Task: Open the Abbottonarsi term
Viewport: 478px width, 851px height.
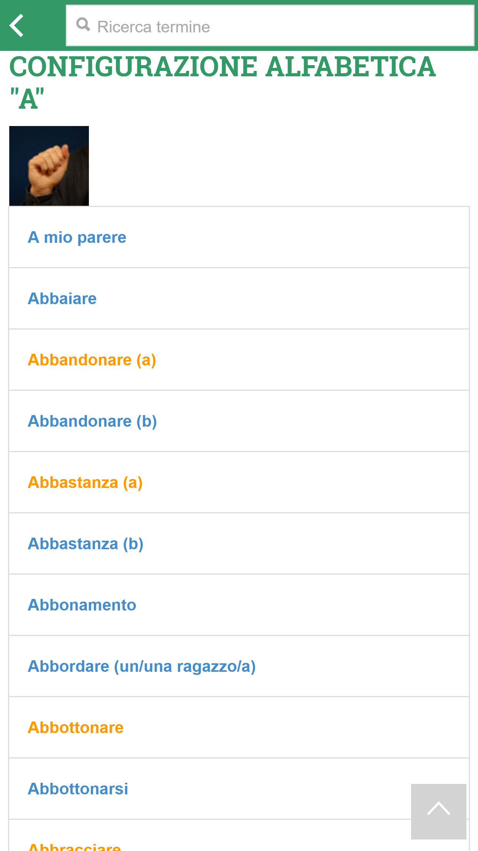Action: coord(78,789)
